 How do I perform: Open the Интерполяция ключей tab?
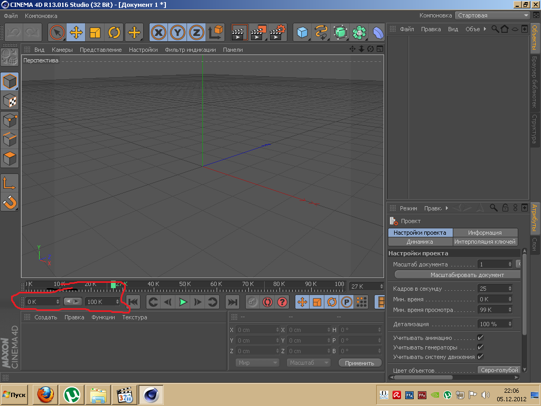pyautogui.click(x=485, y=242)
